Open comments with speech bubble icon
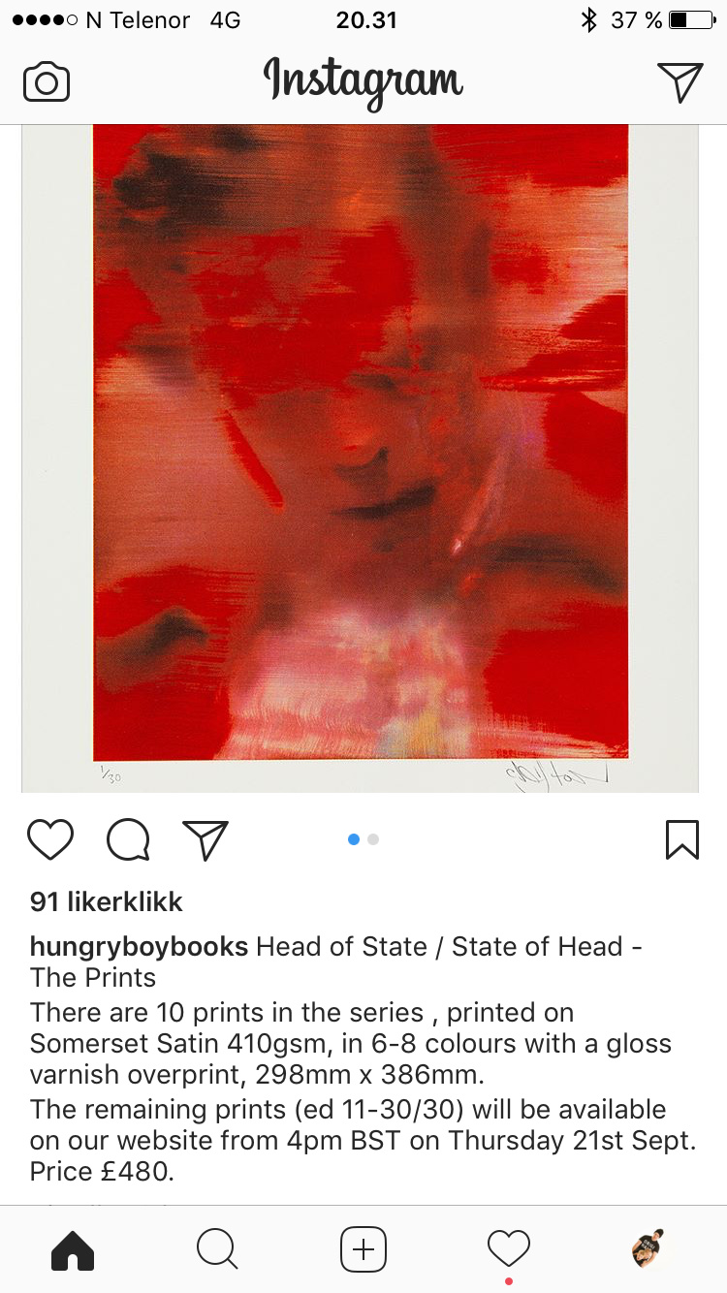The height and width of the screenshot is (1293, 727). click(x=128, y=839)
